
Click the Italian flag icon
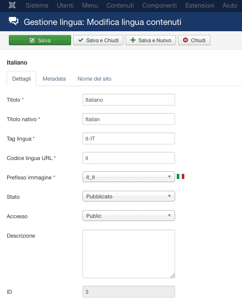pos(181,176)
